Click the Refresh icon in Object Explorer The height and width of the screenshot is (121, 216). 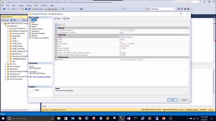(24, 20)
